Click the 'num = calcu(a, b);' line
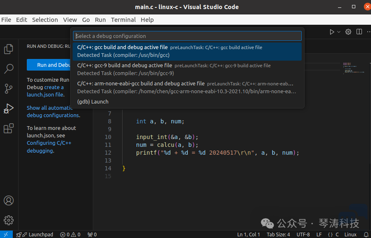Viewport: 371px width, 238px height. coord(167,145)
